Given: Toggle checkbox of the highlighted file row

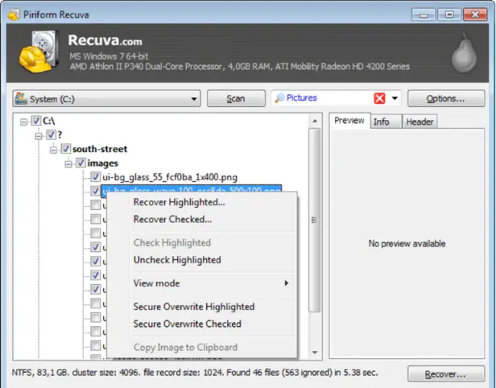Looking at the screenshot, I should (96, 191).
